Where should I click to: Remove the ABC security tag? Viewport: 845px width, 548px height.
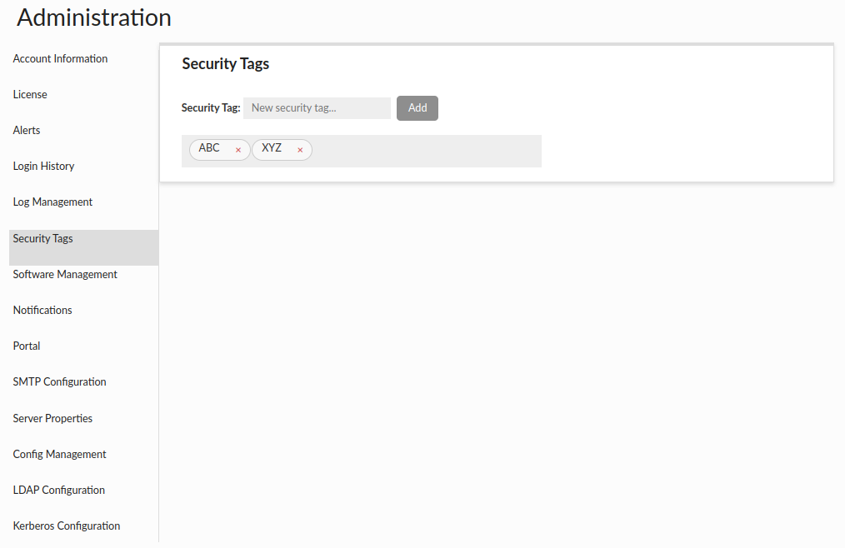click(x=238, y=150)
